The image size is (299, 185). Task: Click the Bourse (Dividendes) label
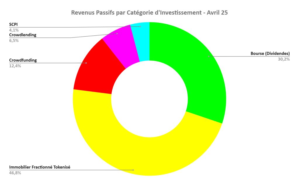tap(270, 54)
